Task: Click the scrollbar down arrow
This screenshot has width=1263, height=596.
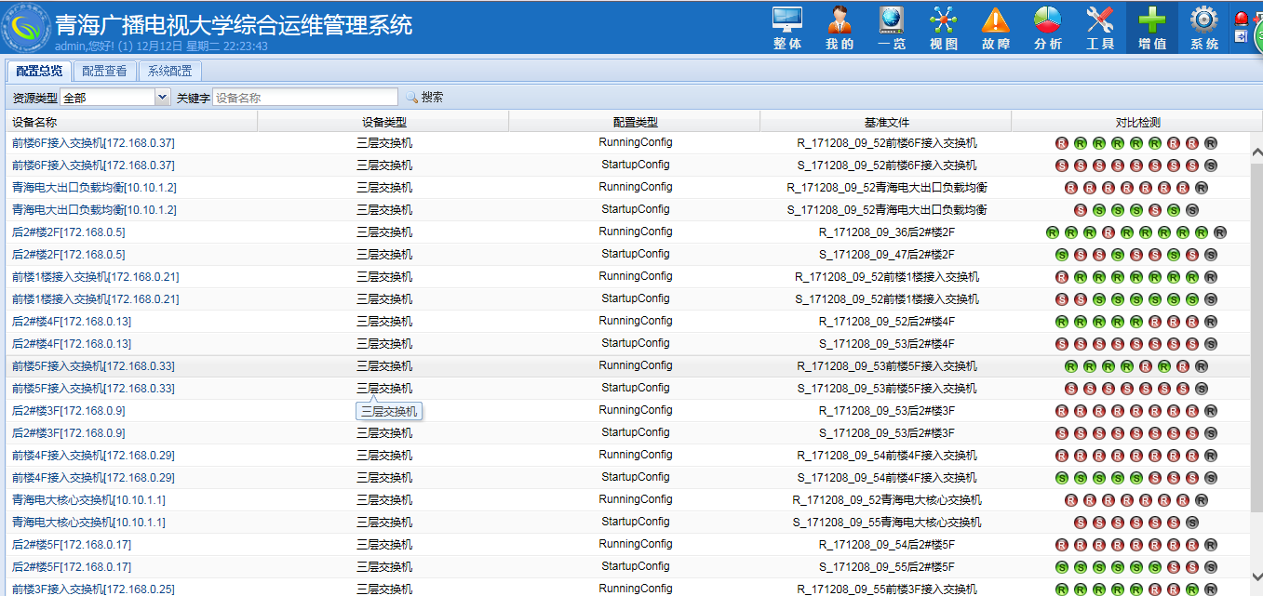Action: tap(1256, 576)
